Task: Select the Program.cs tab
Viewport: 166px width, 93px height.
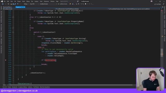Action: 19,7
